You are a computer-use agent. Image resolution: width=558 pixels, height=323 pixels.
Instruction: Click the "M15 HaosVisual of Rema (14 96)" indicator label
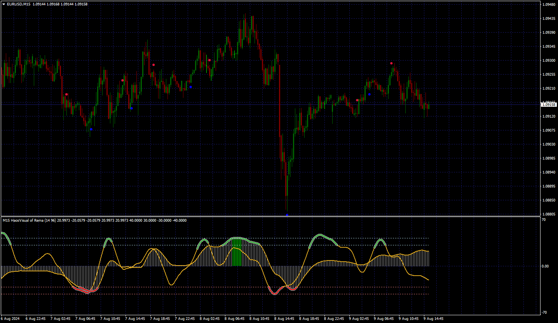(x=29, y=221)
